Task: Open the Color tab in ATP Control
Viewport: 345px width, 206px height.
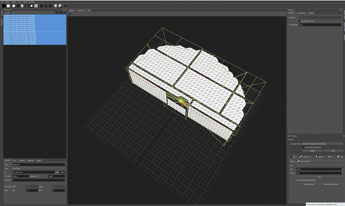Action: (x=341, y=157)
